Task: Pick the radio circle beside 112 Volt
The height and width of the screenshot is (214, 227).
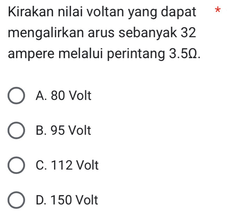Action: pyautogui.click(x=17, y=165)
